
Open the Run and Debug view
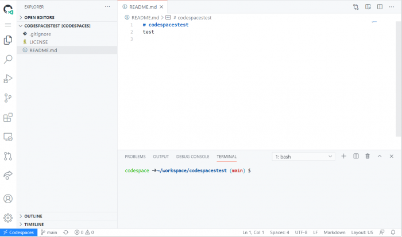click(8, 79)
